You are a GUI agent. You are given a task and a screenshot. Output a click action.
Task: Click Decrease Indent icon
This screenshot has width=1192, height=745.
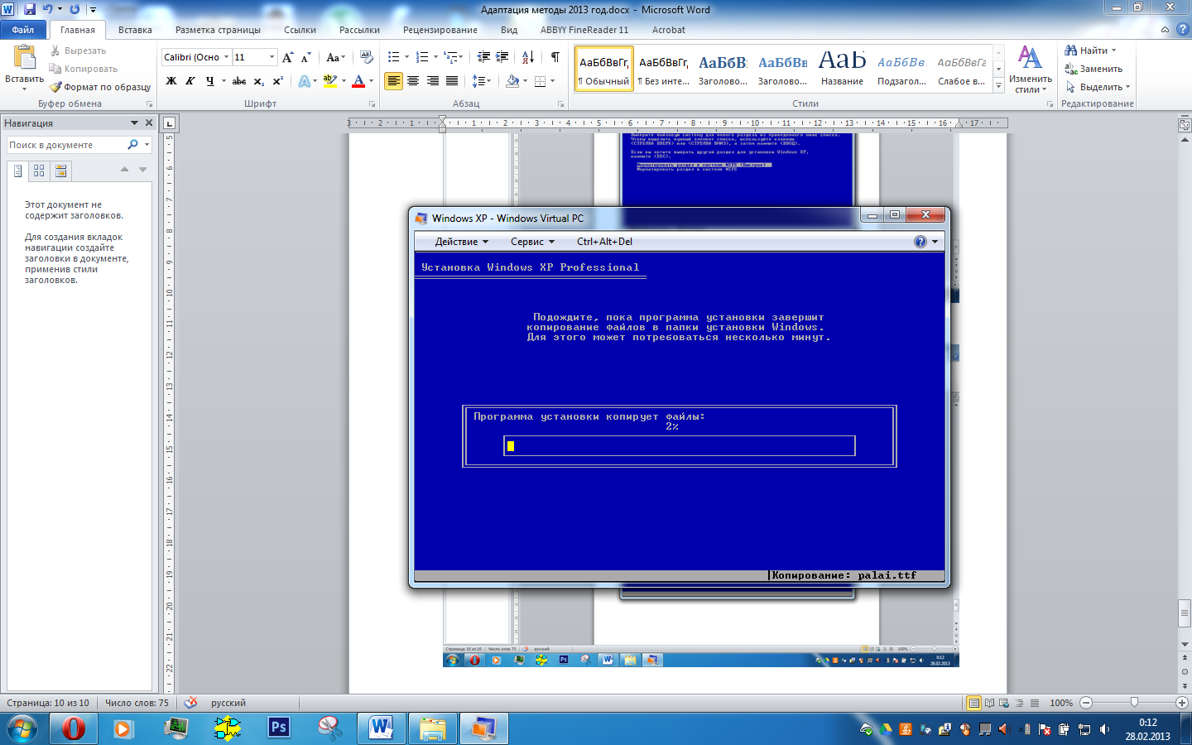coord(483,57)
